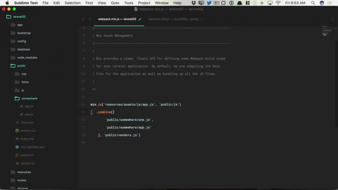The image size is (338, 190).
Task: Click the .htaccess file icon
Action: tap(17, 122)
